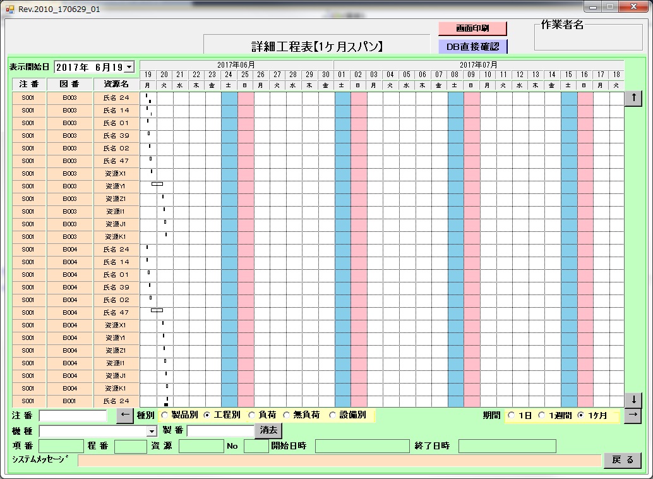Click the システムメッセージ field
Viewport: 653px width, 479px height.
point(339,461)
